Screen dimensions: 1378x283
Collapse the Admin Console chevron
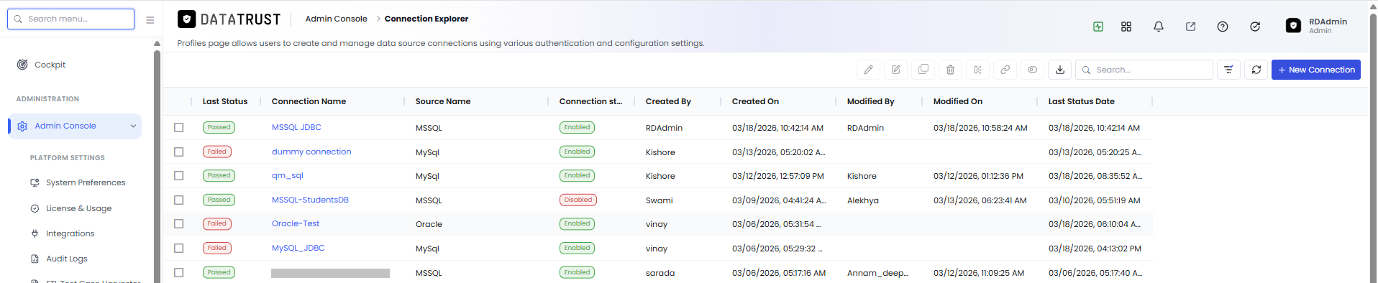[133, 126]
